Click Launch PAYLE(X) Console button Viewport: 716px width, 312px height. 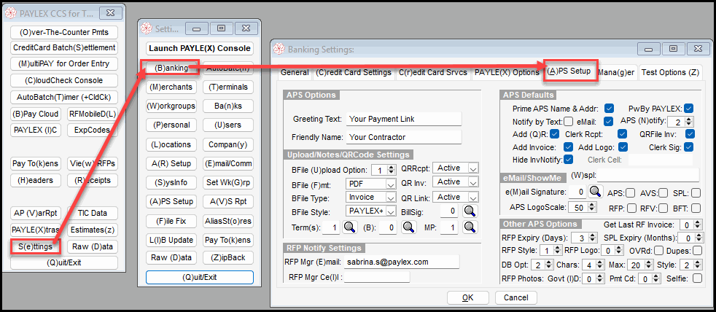pyautogui.click(x=200, y=48)
